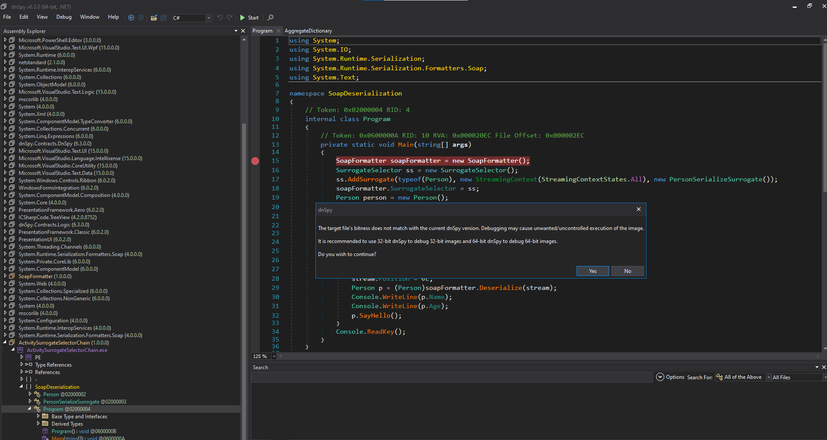Open Assembly Explorer panel options dropdown arrow
The width and height of the screenshot is (827, 440).
click(x=236, y=31)
